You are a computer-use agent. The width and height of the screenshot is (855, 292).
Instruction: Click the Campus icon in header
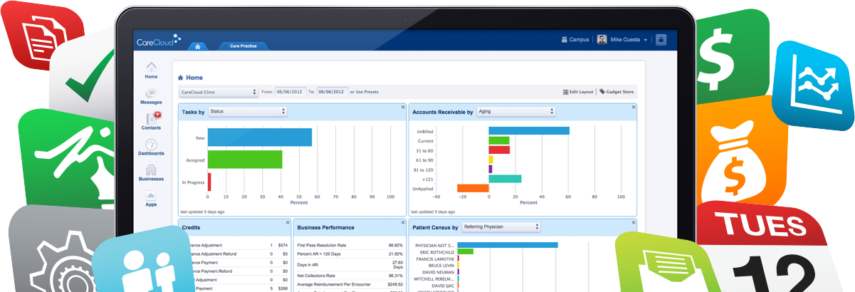tap(564, 40)
